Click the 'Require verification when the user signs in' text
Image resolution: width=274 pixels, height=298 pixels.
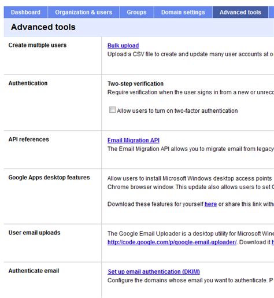(191, 93)
